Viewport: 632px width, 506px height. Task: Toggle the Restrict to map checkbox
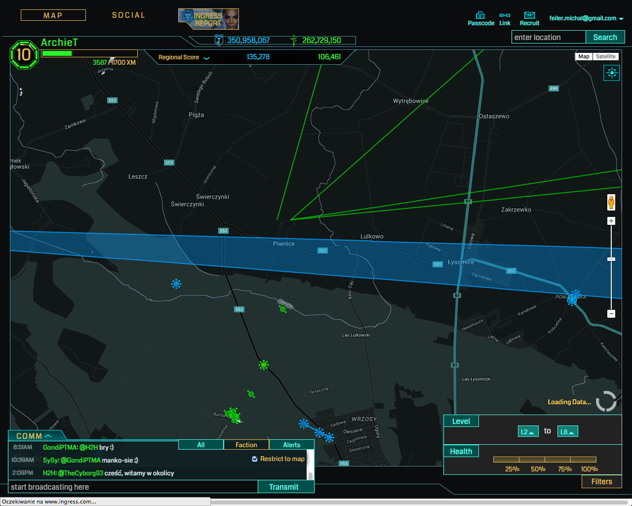(255, 459)
